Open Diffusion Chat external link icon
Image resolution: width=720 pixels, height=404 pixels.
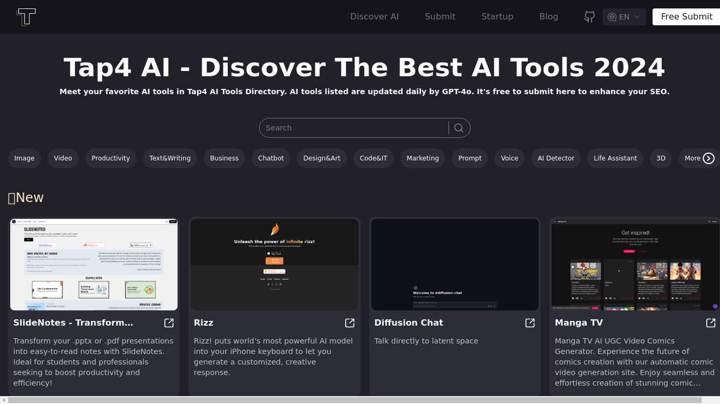[x=530, y=323]
